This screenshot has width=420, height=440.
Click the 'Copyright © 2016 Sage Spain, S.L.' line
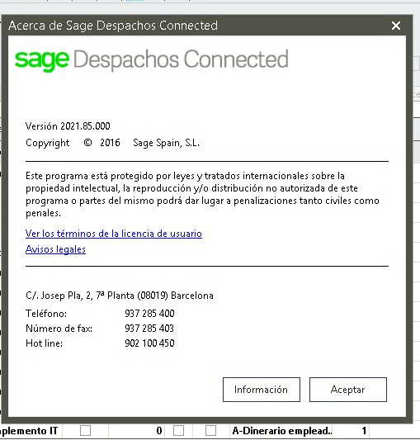pos(112,143)
